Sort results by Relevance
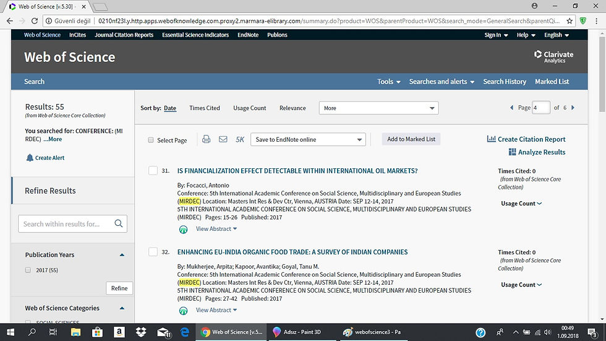Image resolution: width=606 pixels, height=341 pixels. 292,108
